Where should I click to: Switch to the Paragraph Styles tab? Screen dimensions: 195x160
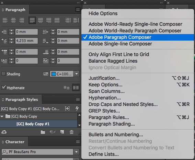point(21,99)
